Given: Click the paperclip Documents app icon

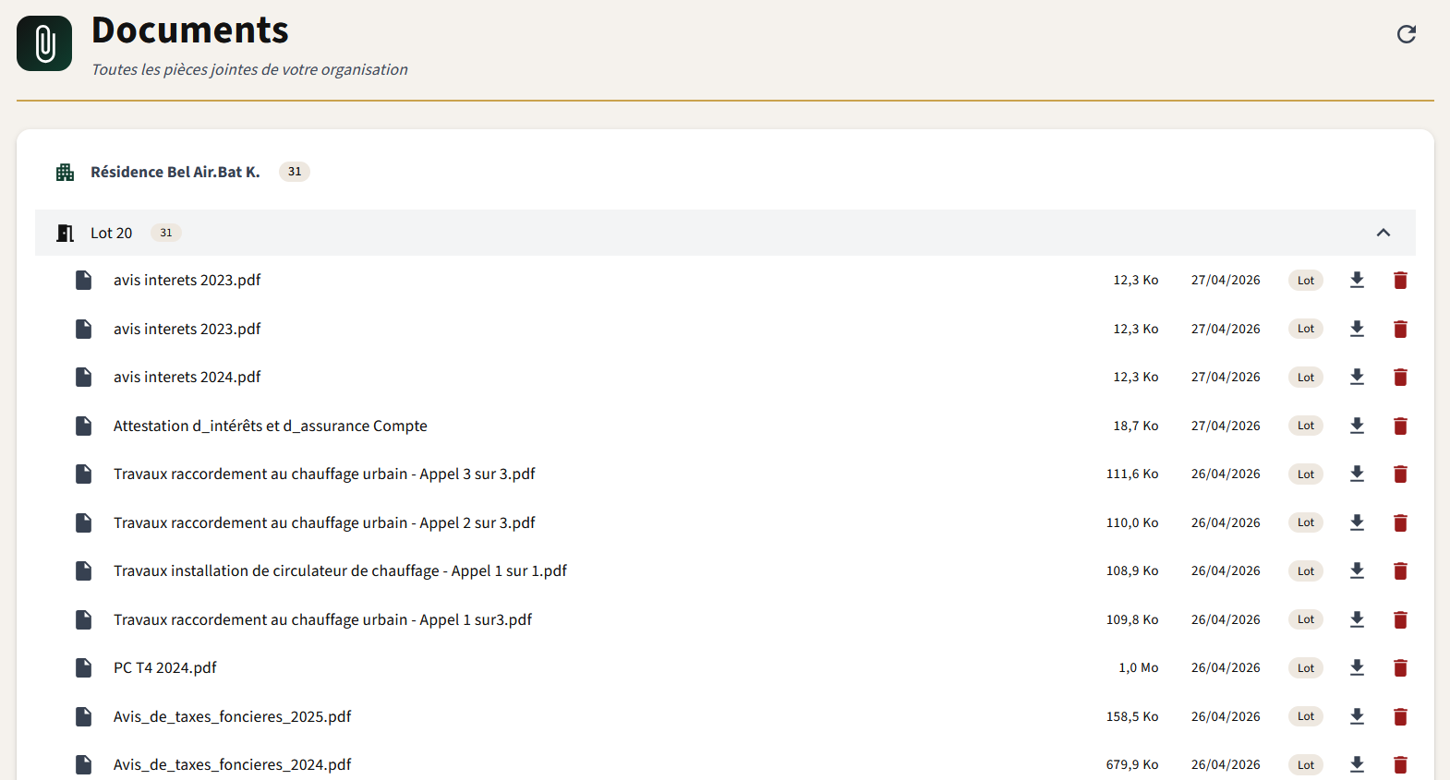Looking at the screenshot, I should (x=44, y=43).
